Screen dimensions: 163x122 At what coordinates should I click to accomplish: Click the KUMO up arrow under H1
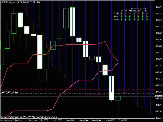(138, 16)
